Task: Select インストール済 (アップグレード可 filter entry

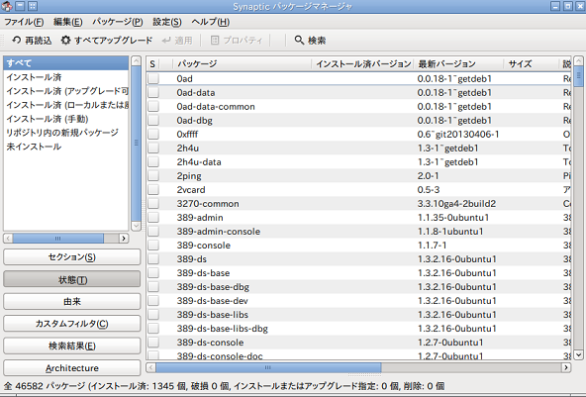Action: point(65,91)
